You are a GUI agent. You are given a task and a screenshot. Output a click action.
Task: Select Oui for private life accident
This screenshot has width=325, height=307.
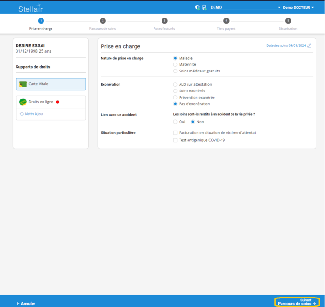(175, 122)
